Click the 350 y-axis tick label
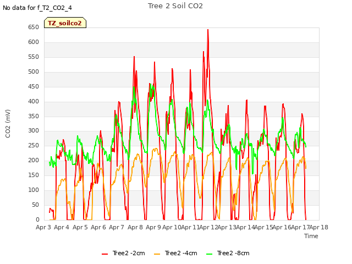Image resolution: width=352 pixels, height=264 pixels. (x=34, y=116)
